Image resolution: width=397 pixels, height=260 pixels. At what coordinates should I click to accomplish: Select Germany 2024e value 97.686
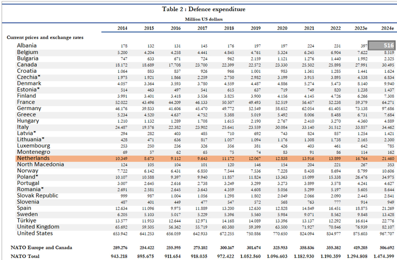coord(388,109)
